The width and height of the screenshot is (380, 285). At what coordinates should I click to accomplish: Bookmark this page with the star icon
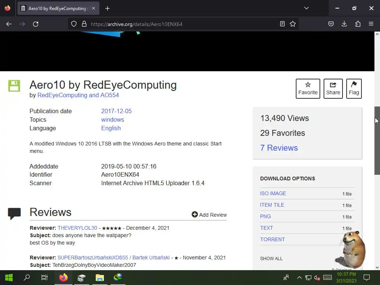(x=293, y=24)
